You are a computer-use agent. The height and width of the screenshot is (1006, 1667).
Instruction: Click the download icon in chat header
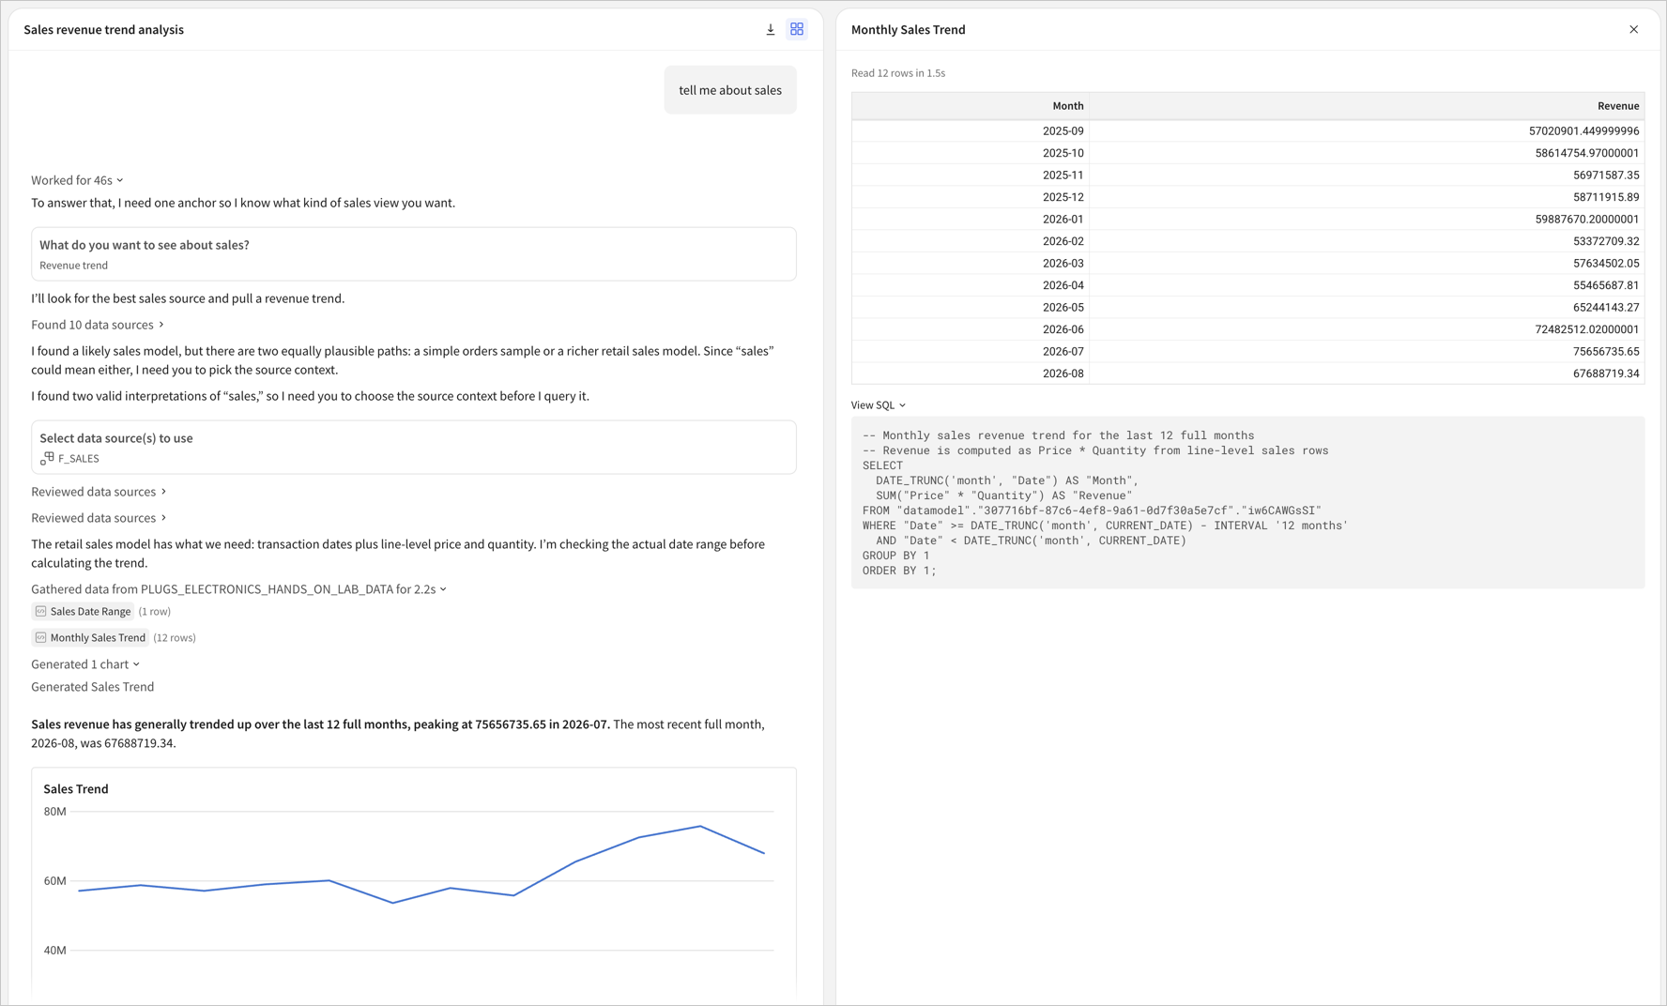click(771, 30)
